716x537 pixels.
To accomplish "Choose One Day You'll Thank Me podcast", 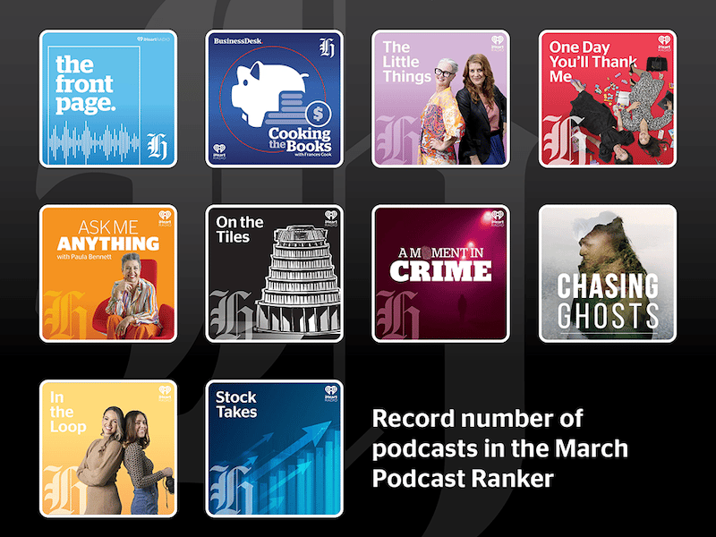I will pyautogui.click(x=608, y=98).
